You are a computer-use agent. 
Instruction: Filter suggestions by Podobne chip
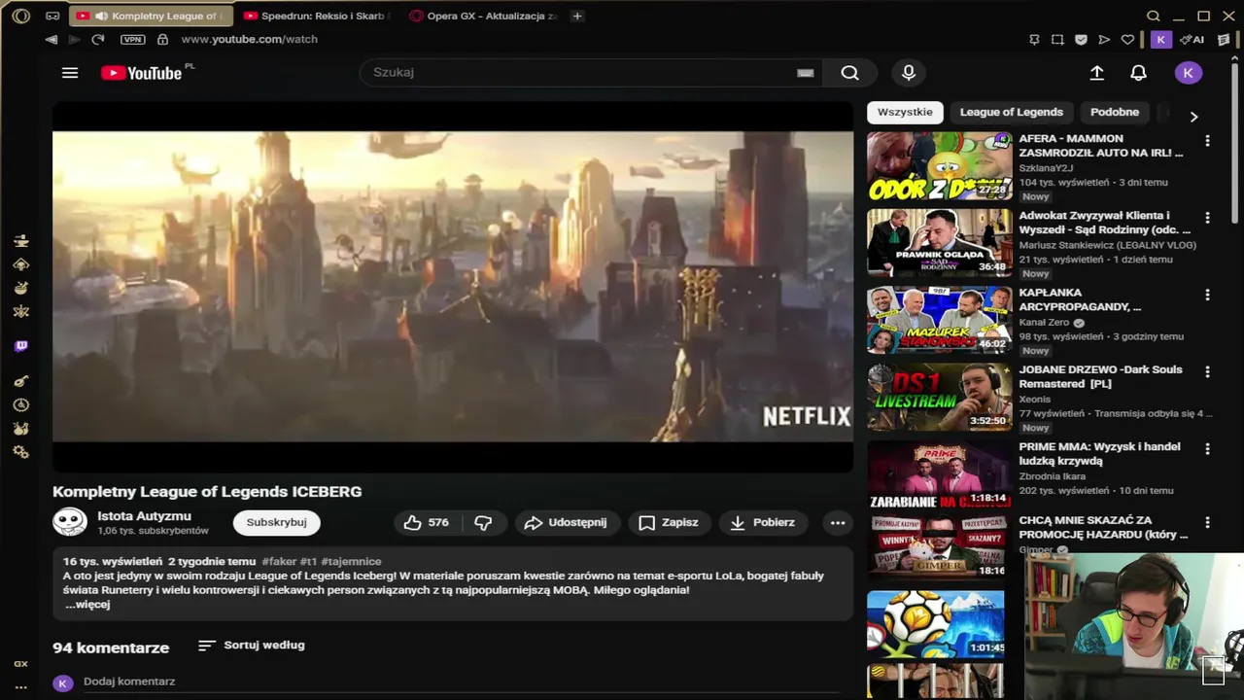(1114, 112)
